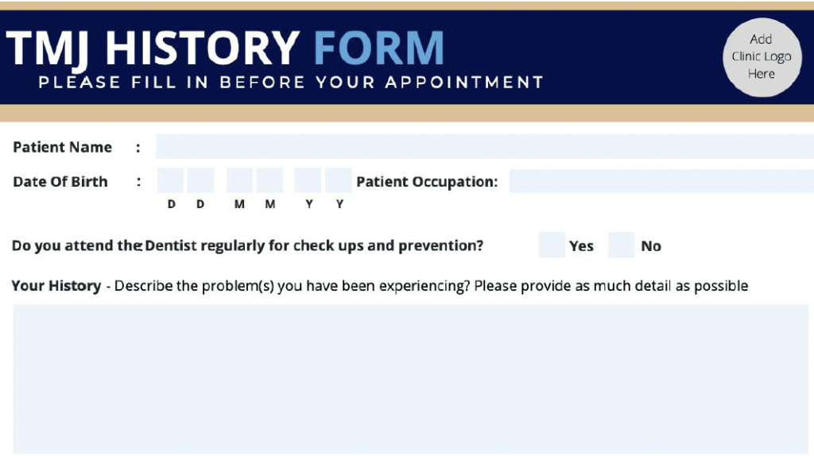Click the Add Clinic Logo placeholder
Screen dimensions: 814x456
(x=761, y=56)
